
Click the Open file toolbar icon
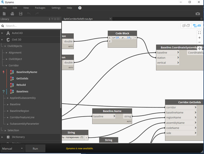point(12,14)
